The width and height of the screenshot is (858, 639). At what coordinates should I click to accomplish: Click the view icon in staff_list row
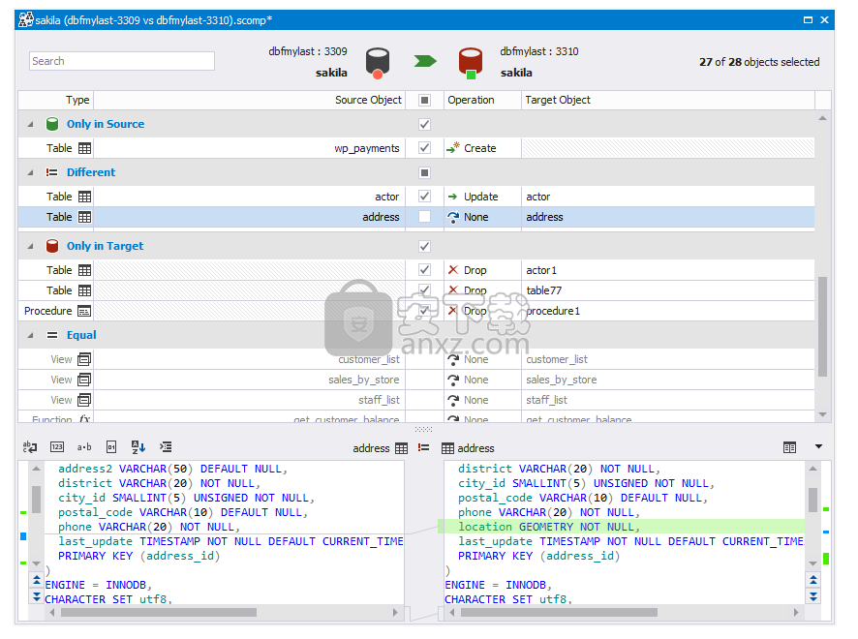(x=84, y=400)
